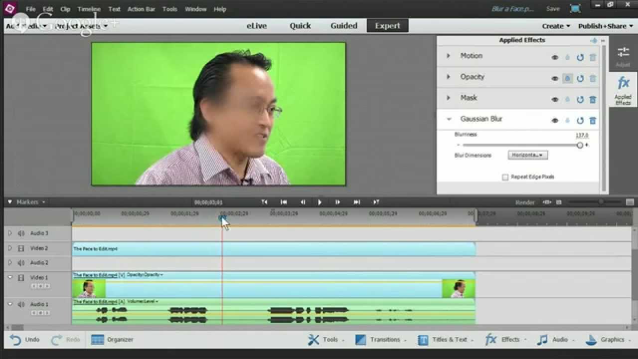Play the timeline
Image resolution: width=638 pixels, height=359 pixels.
coord(319,202)
